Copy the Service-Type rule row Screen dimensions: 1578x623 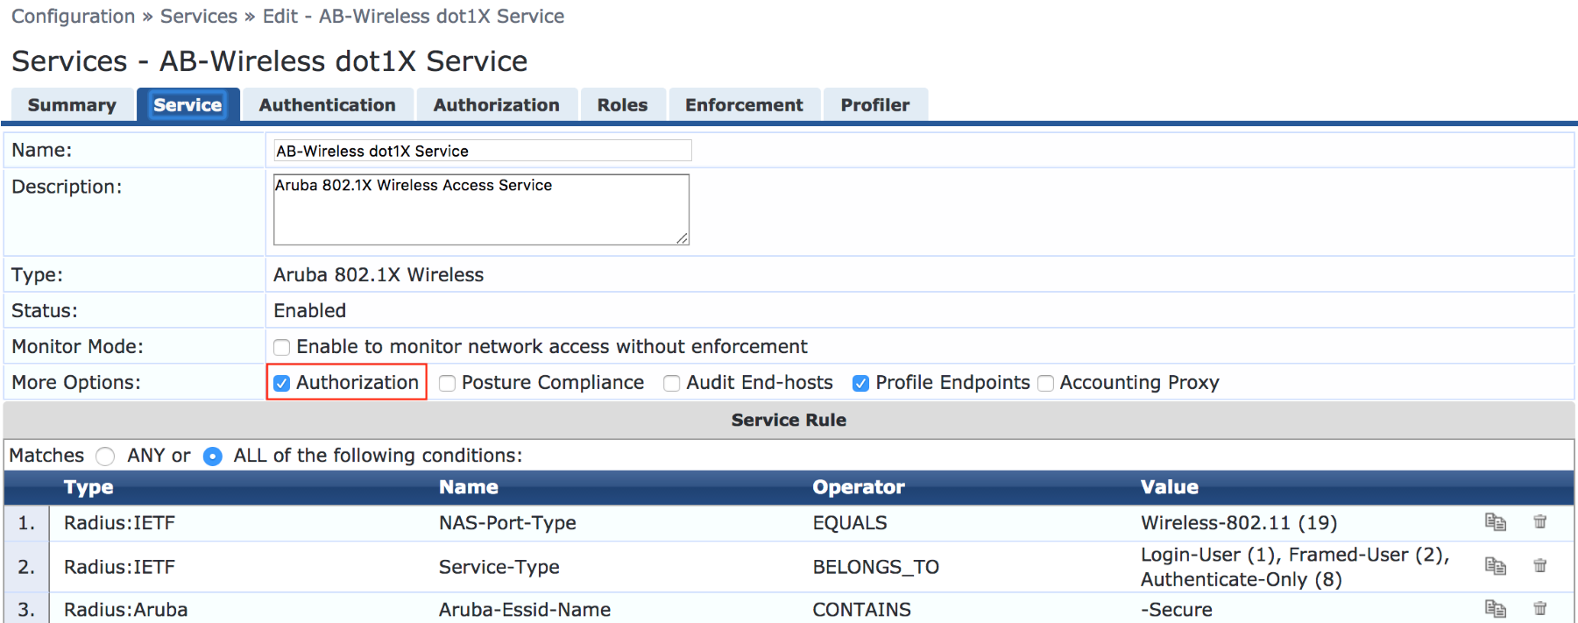pos(1495,566)
